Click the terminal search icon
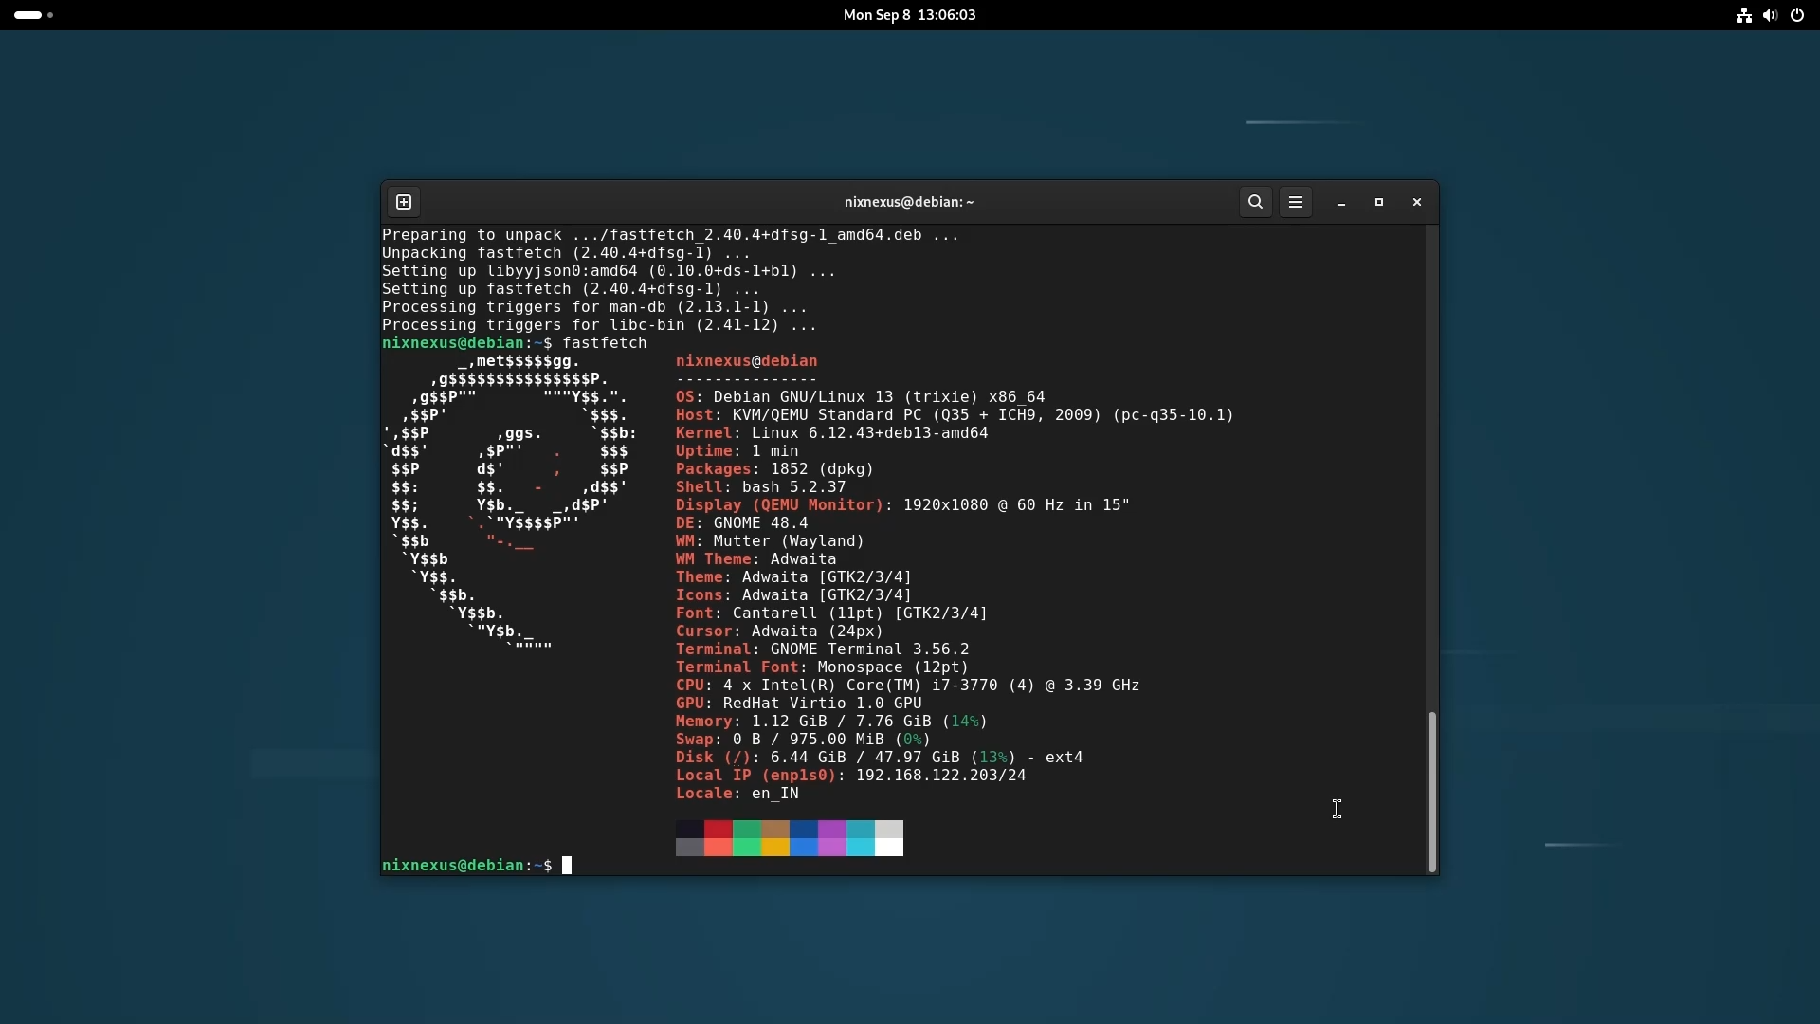 click(x=1256, y=203)
